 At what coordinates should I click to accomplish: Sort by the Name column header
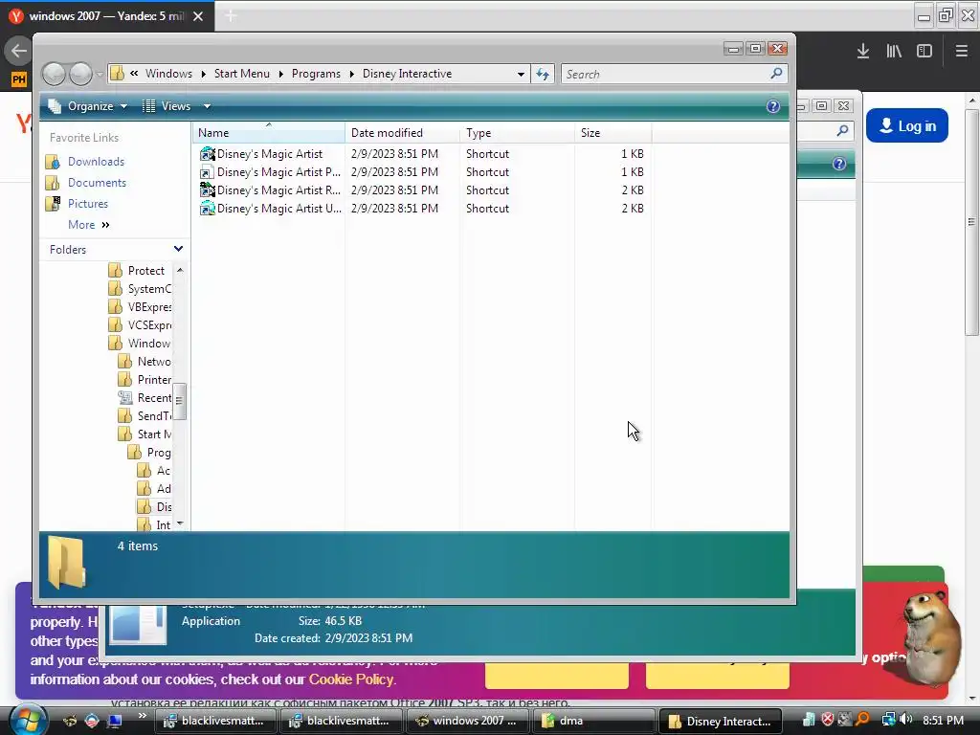(x=268, y=132)
